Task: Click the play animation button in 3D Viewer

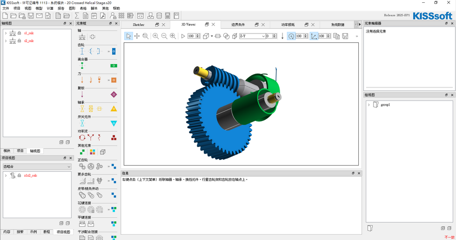Action: (183, 36)
